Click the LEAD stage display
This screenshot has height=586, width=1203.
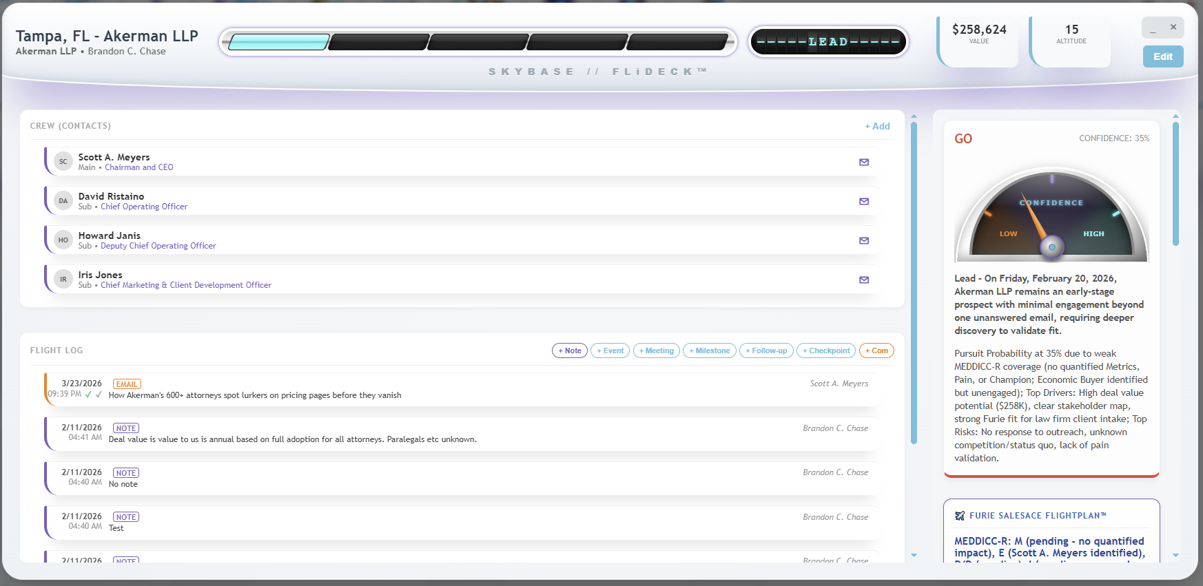pyautogui.click(x=828, y=42)
